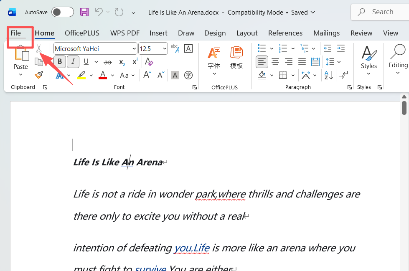Click the Editing button
Image resolution: width=409 pixels, height=271 pixels.
click(398, 61)
